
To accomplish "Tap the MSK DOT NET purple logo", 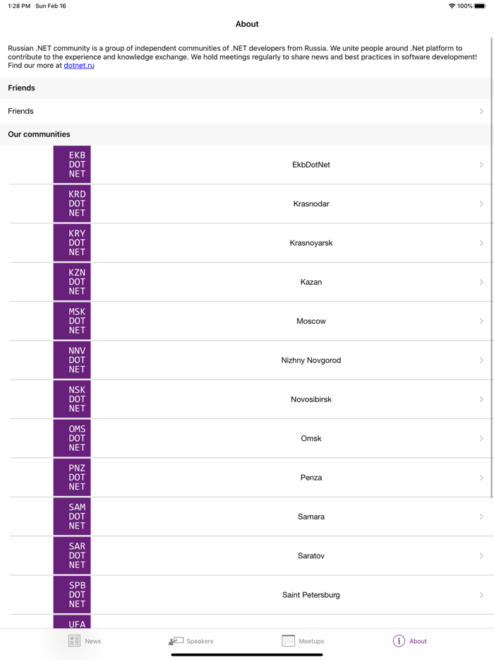I will coord(72,321).
